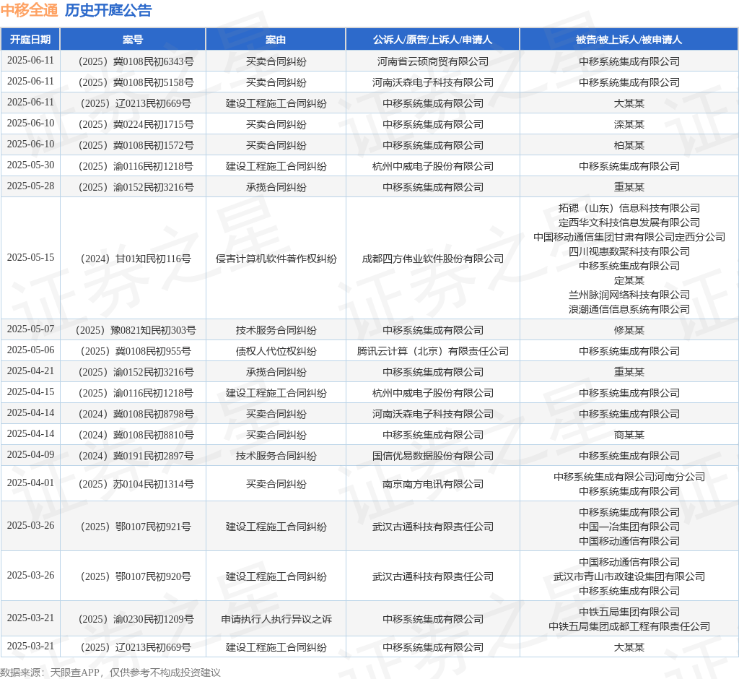Click cause 债权人代位权纠纷
The height and width of the screenshot is (679, 739).
(x=276, y=351)
